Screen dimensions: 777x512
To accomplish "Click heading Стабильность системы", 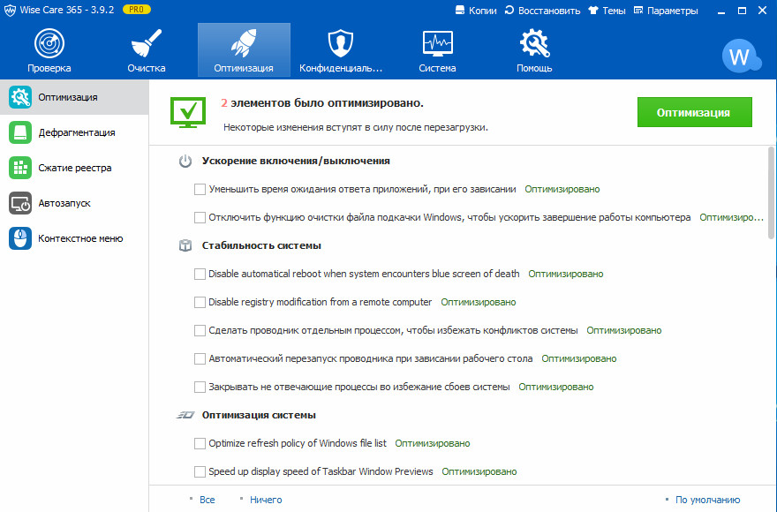I will [261, 245].
